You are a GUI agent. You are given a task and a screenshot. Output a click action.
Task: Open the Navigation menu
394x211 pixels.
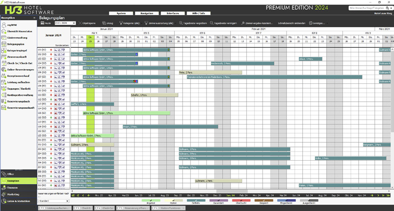pos(147,13)
